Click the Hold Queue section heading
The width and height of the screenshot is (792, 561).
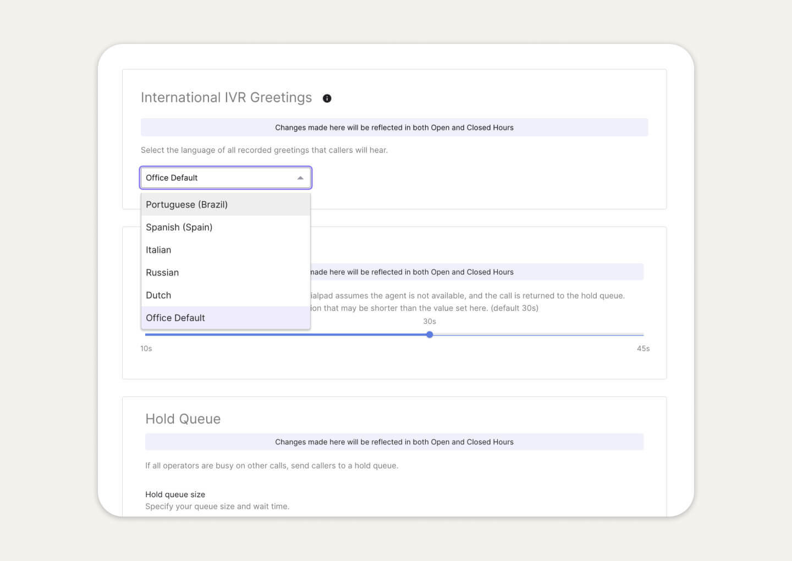pos(183,419)
